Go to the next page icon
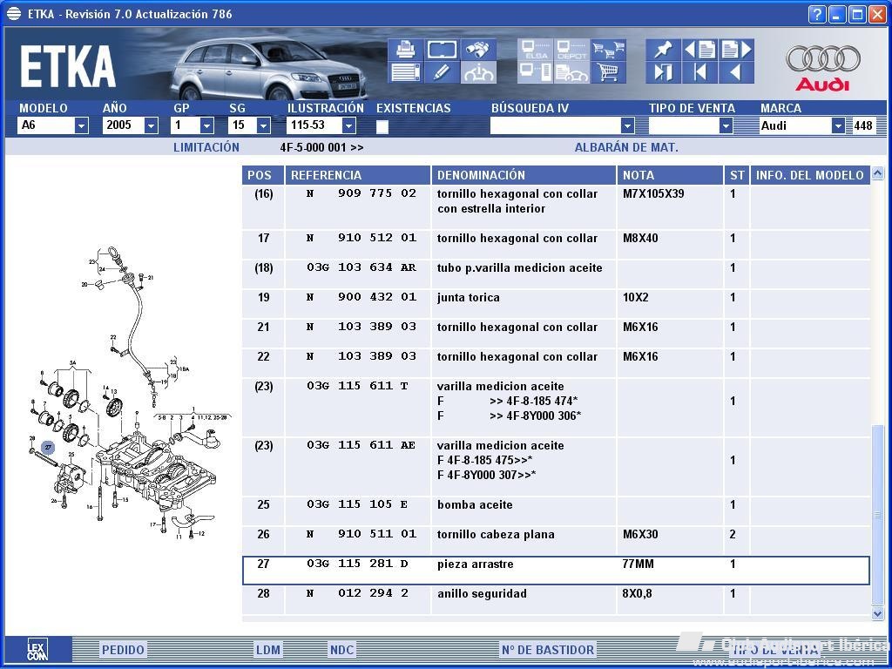This screenshot has height=669, width=892. click(737, 50)
